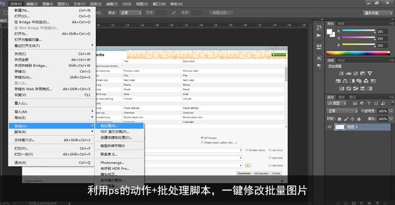Switch to the 通道 channels tab in Layers panel

point(341,97)
